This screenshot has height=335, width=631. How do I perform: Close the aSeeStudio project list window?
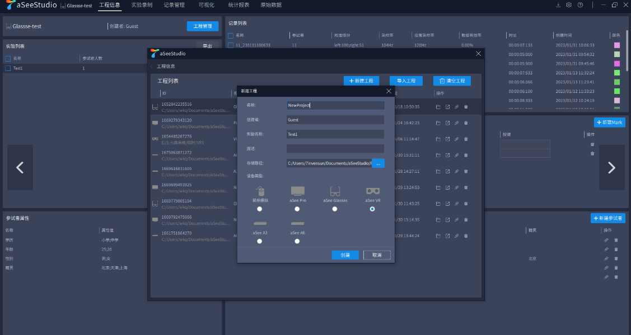tap(478, 54)
